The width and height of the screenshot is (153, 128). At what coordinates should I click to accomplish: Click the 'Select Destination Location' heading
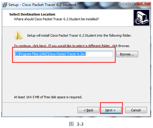tap(32, 14)
